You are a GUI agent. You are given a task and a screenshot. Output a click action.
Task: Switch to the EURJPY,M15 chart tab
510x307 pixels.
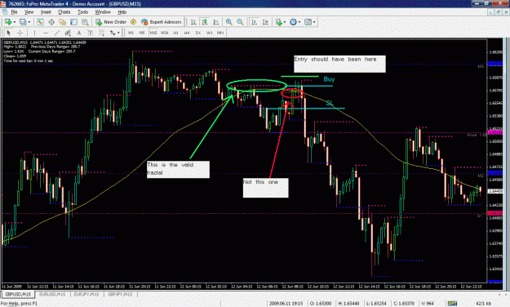(x=86, y=294)
